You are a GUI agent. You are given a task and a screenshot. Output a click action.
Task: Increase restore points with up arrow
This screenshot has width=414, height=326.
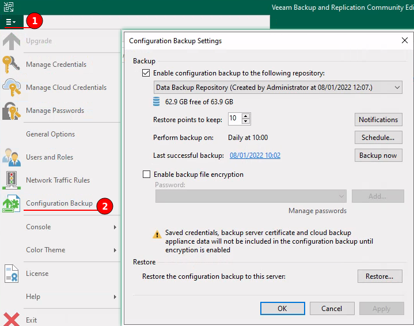pos(246,116)
